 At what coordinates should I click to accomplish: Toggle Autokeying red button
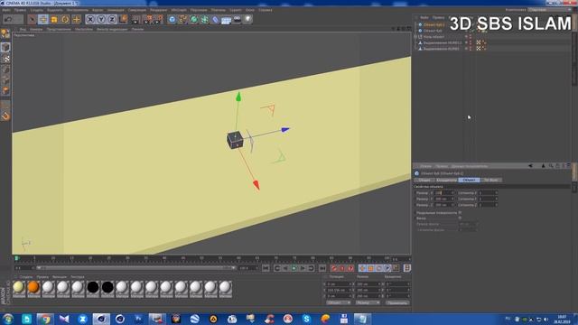click(x=342, y=268)
